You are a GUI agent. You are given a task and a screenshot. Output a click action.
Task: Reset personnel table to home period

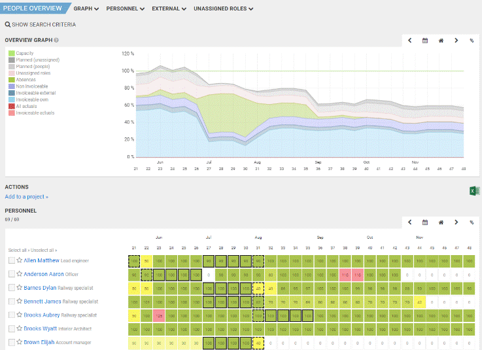(441, 222)
